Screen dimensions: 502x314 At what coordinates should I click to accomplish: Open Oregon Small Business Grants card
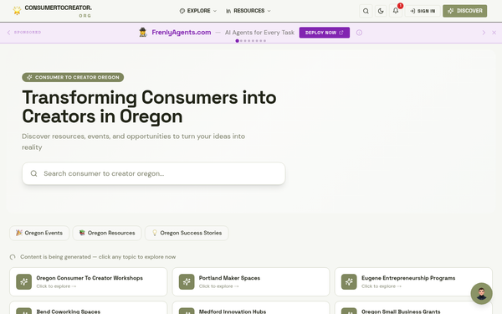(x=413, y=308)
